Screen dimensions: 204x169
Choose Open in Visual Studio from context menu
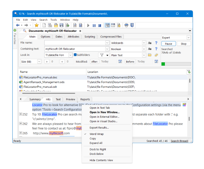click(x=103, y=121)
